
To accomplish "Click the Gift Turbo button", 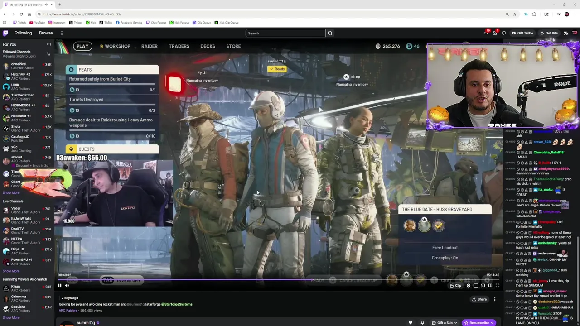I will coord(522,33).
